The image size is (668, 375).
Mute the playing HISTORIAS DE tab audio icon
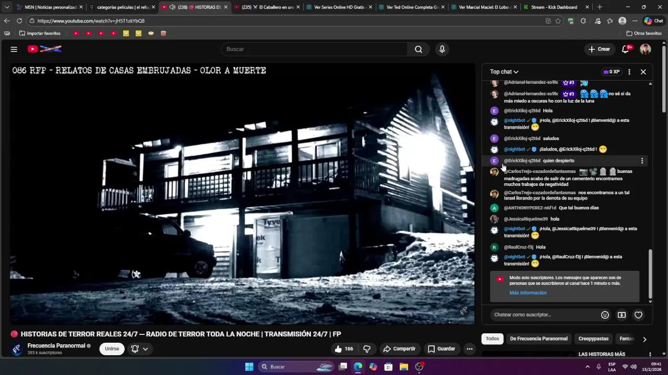pyautogui.click(x=172, y=7)
